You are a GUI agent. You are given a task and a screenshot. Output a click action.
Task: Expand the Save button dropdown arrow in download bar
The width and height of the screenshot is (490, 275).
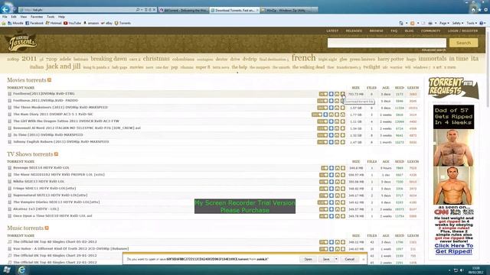[336, 259]
